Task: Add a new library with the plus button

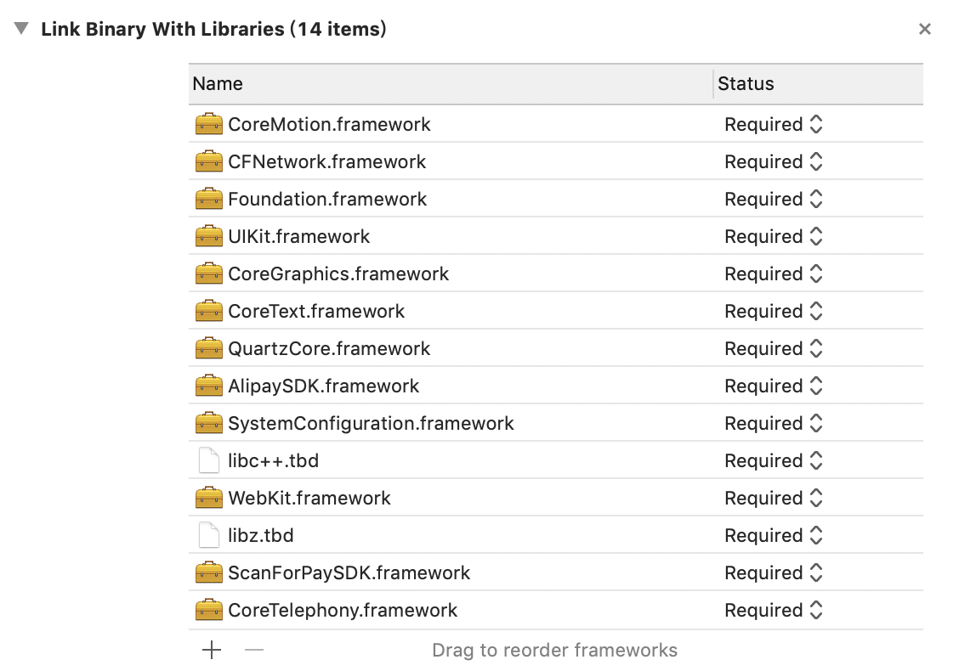Action: point(212,650)
